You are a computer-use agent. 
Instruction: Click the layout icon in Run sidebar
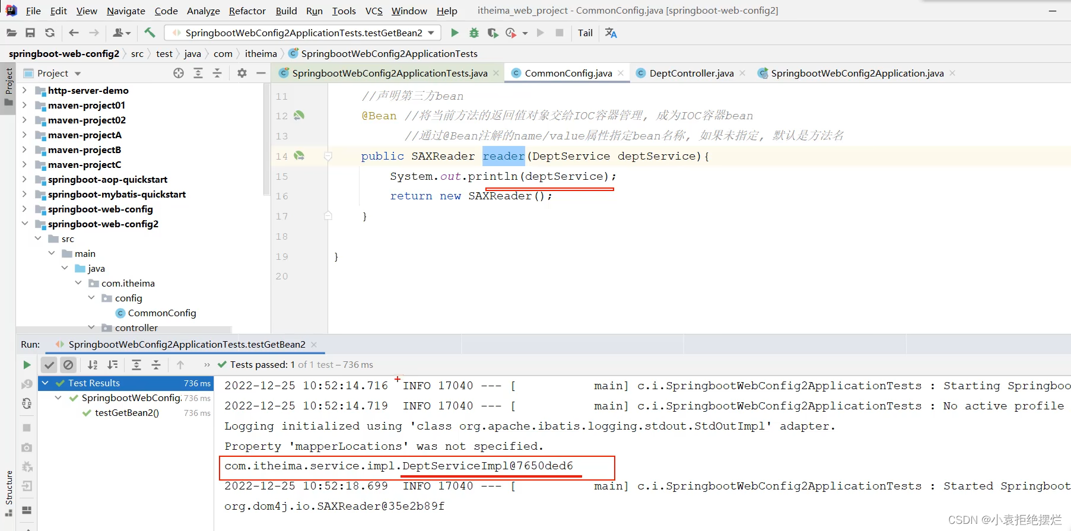[27, 510]
